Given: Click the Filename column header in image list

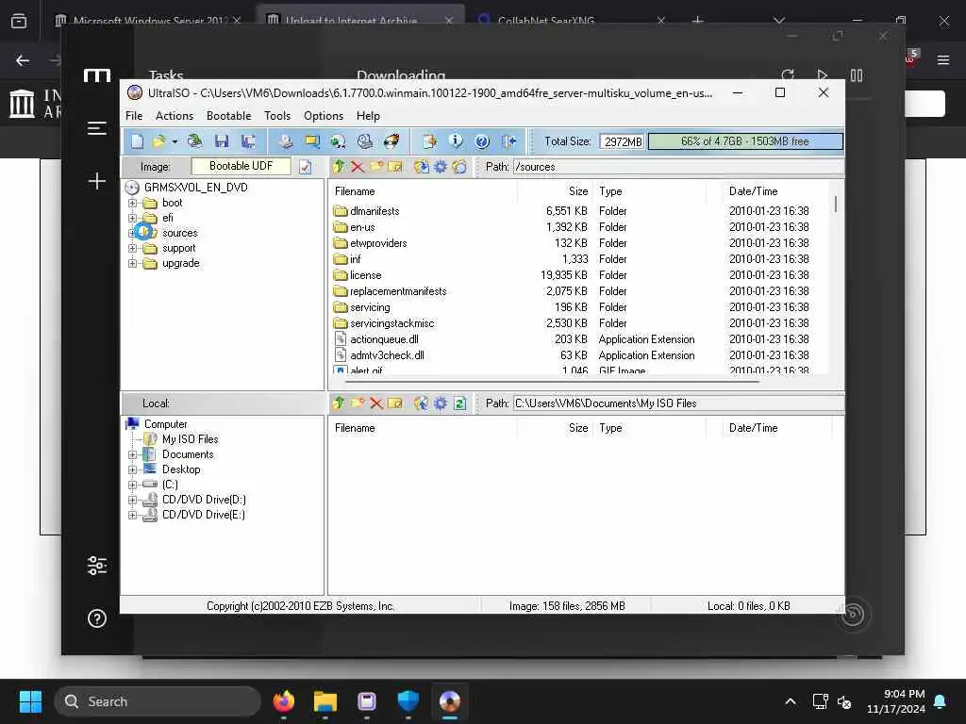Looking at the screenshot, I should pyautogui.click(x=422, y=191).
